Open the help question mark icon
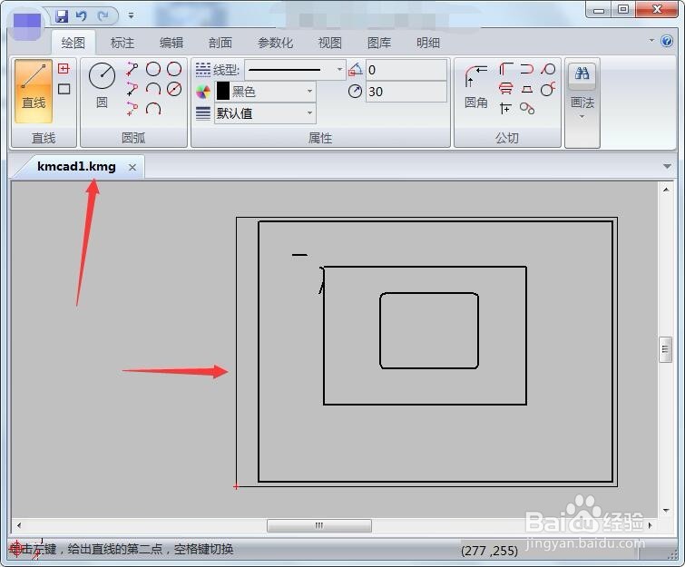 tap(667, 41)
